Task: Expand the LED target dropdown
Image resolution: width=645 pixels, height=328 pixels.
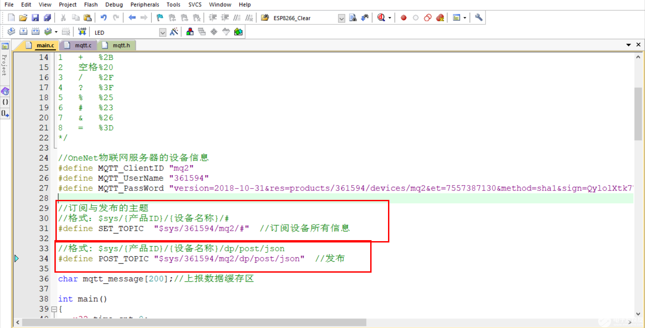Action: pos(163,33)
